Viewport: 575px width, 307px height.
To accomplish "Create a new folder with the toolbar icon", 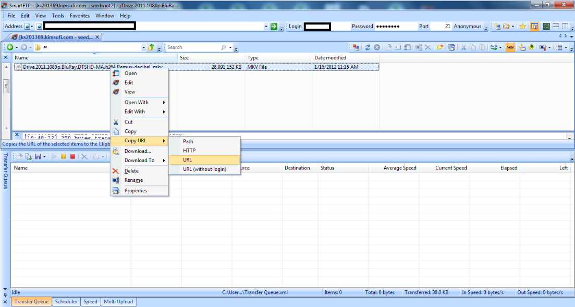I will point(439,47).
